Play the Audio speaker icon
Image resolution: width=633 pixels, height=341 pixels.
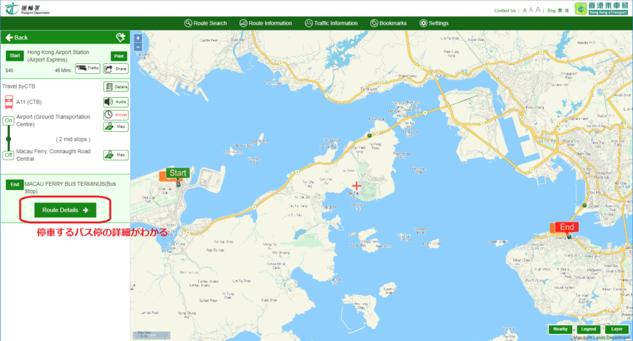[x=115, y=102]
